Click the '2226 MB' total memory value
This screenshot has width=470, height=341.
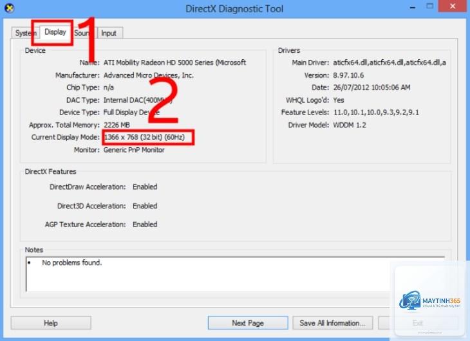(117, 125)
